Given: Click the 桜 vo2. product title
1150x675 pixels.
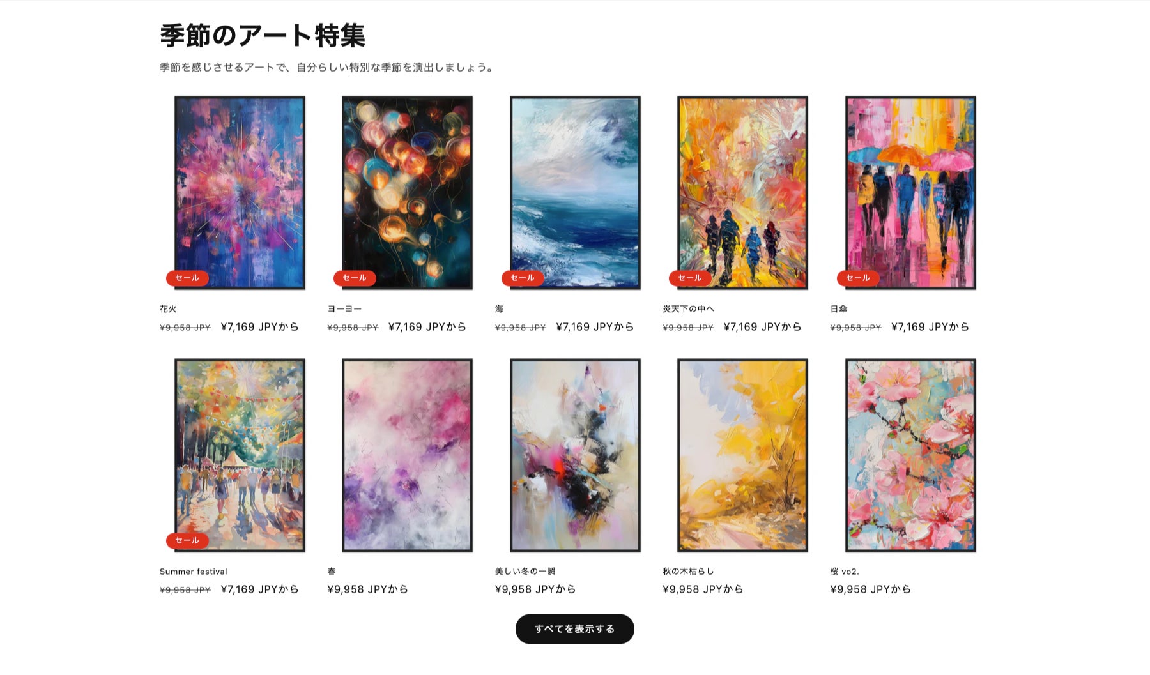Looking at the screenshot, I should 845,572.
